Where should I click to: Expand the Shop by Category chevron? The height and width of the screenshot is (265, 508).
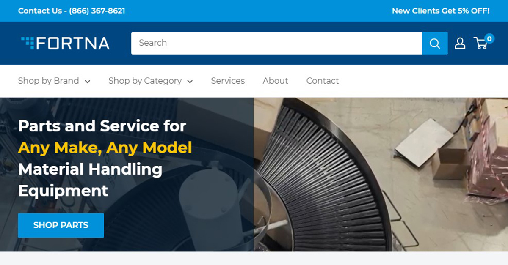190,82
